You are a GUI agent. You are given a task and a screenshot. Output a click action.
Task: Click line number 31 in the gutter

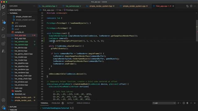pos(42,54)
